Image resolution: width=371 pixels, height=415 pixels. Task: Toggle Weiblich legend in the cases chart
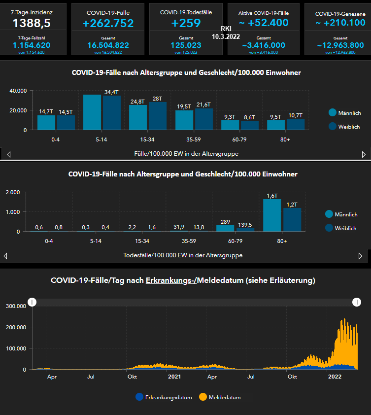[x=344, y=127]
